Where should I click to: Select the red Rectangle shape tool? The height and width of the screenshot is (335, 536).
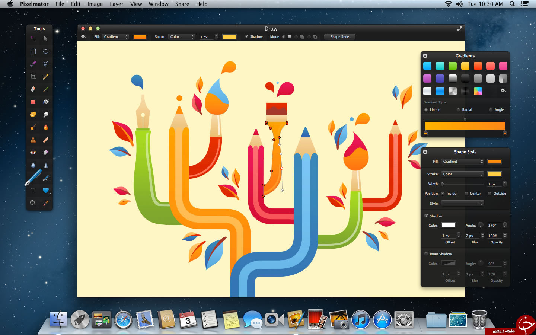pyautogui.click(x=33, y=102)
